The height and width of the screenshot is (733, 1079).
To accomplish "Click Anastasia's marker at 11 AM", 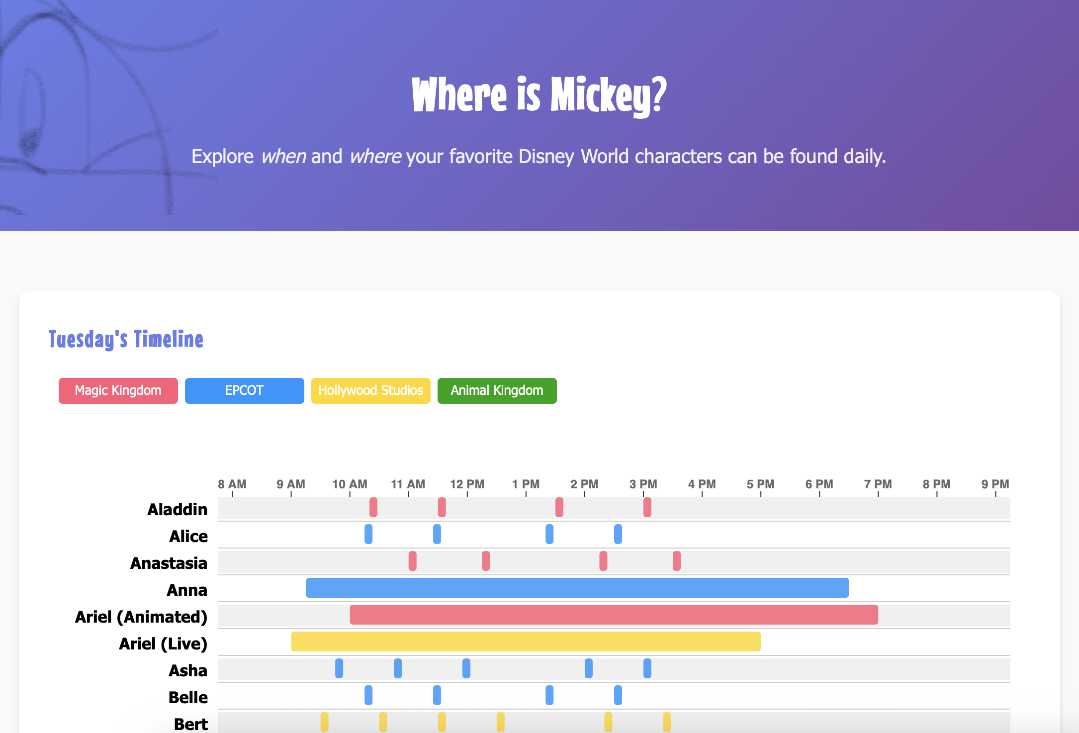I will tap(412, 561).
